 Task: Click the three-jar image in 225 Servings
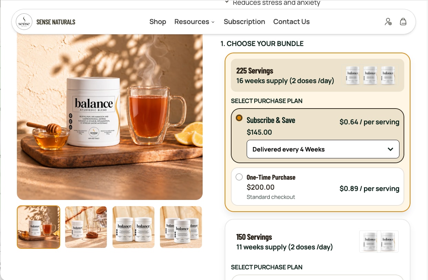tap(370, 75)
